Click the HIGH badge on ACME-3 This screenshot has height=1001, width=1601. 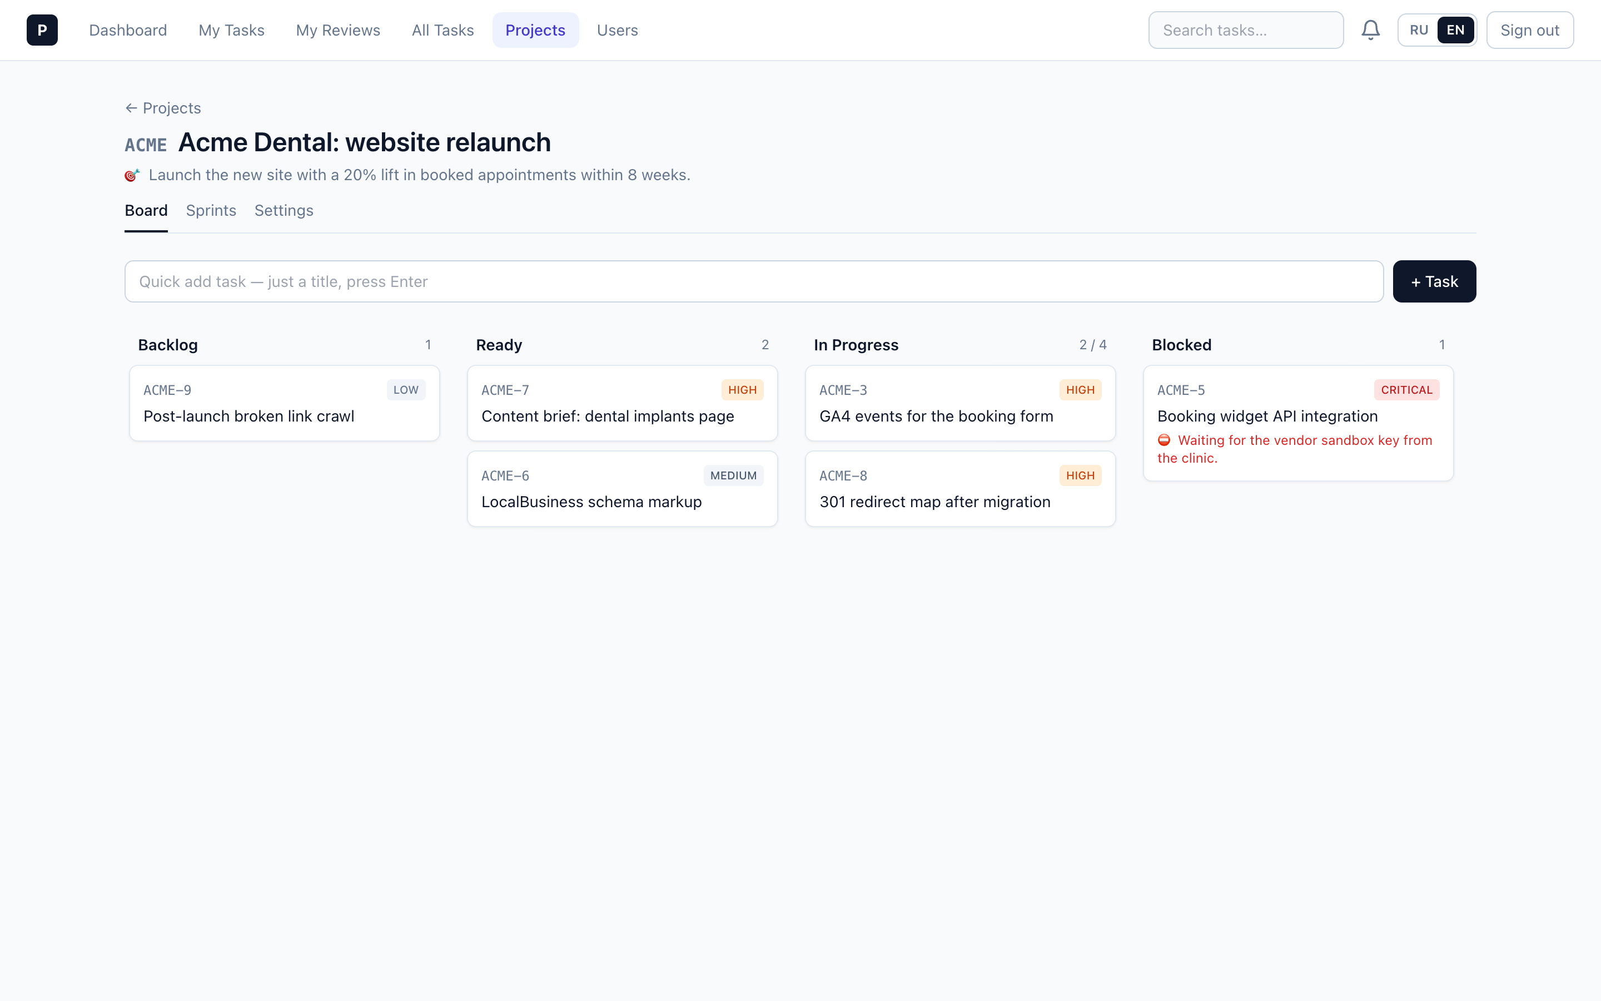coord(1080,390)
